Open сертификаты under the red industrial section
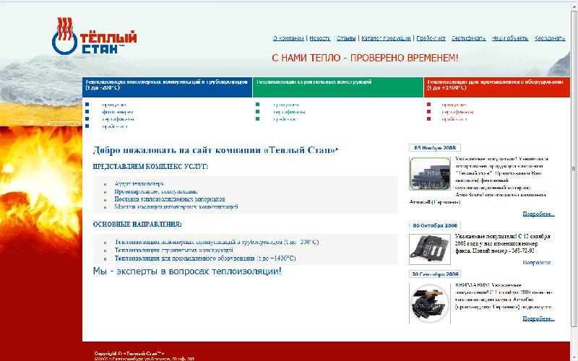 [x=457, y=112]
